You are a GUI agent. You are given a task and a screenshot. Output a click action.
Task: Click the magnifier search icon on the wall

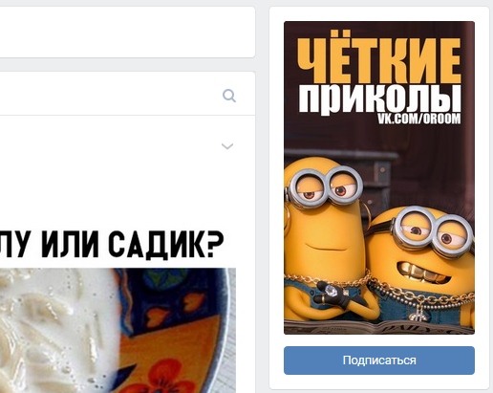pos(229,96)
